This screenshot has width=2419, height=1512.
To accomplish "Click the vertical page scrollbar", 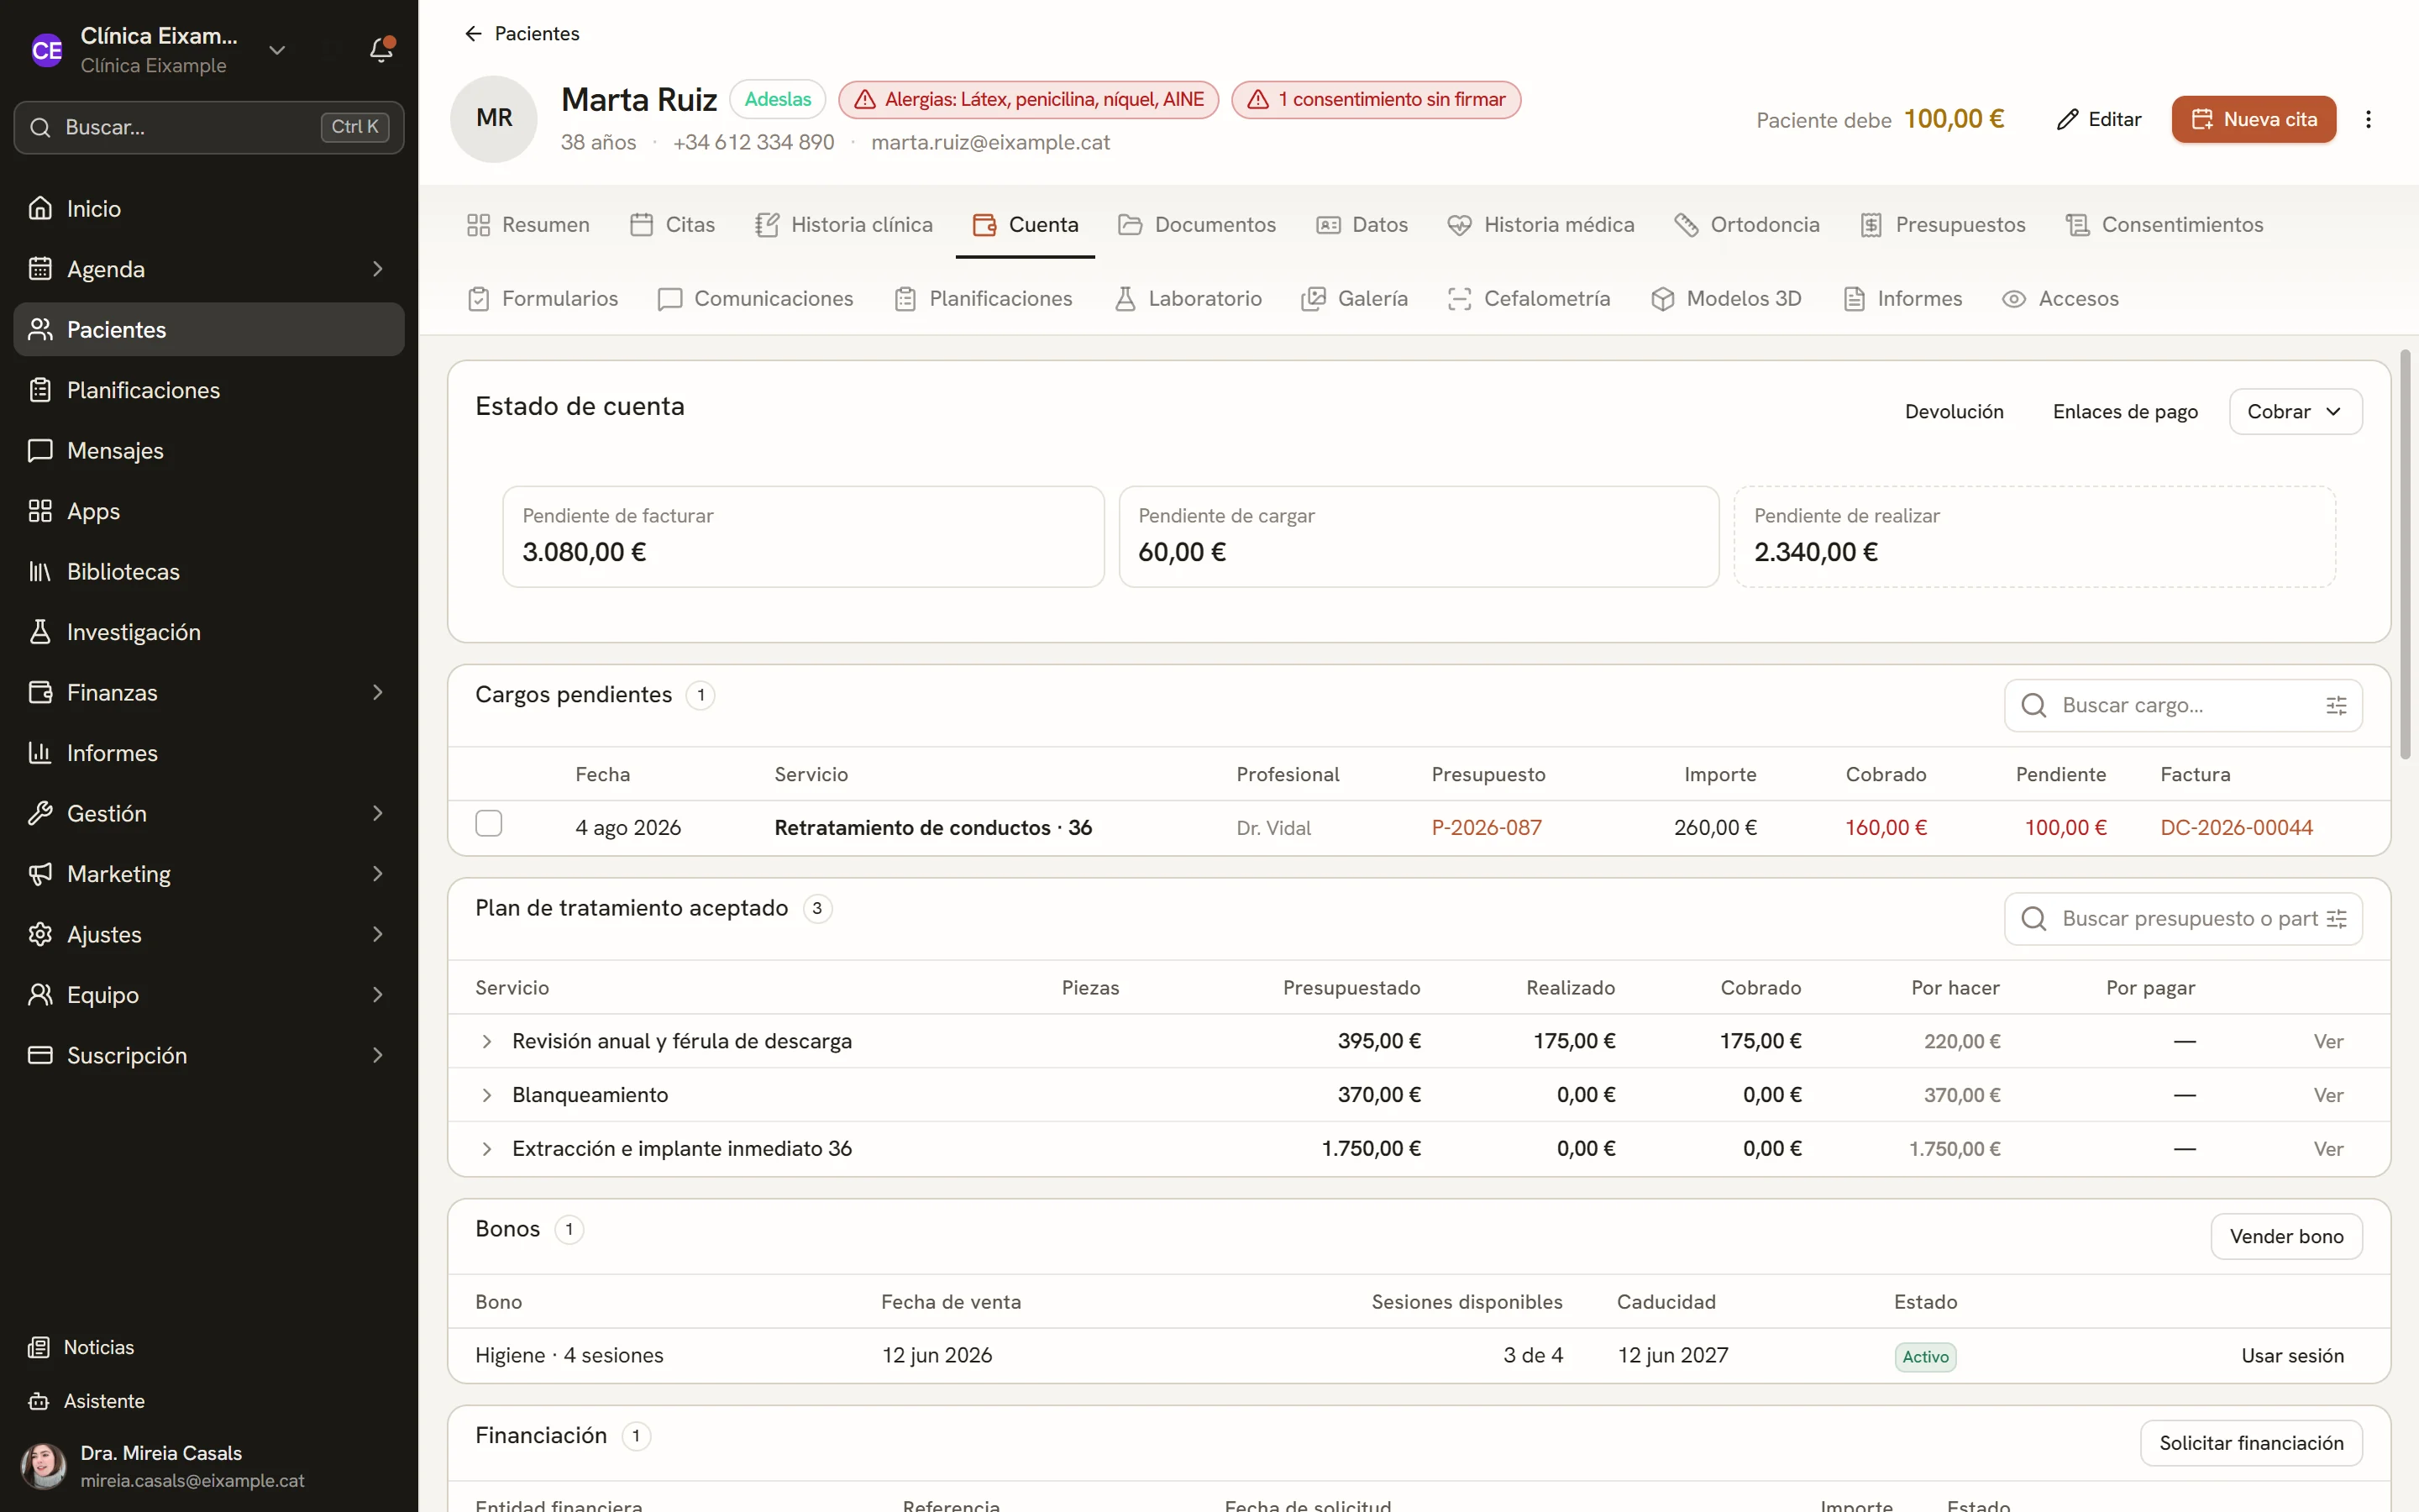I will (x=2406, y=554).
